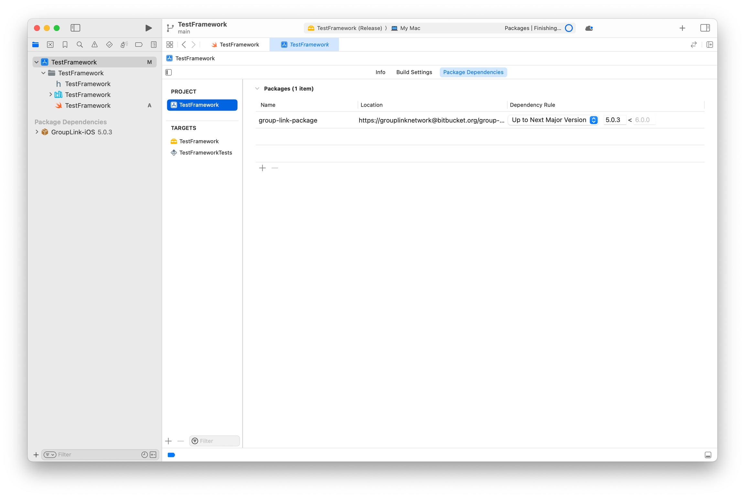The width and height of the screenshot is (745, 498).
Task: Toggle the bottom debug area
Action: (x=708, y=455)
